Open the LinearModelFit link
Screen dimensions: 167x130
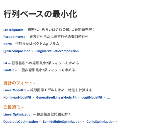(x=15, y=90)
